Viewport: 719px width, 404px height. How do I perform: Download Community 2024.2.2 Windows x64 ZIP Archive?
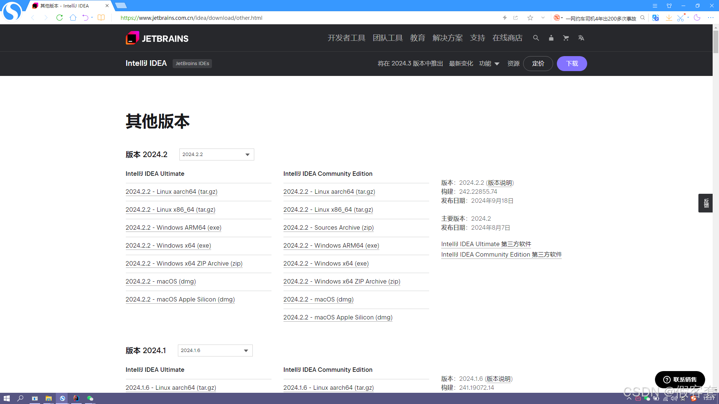click(342, 282)
